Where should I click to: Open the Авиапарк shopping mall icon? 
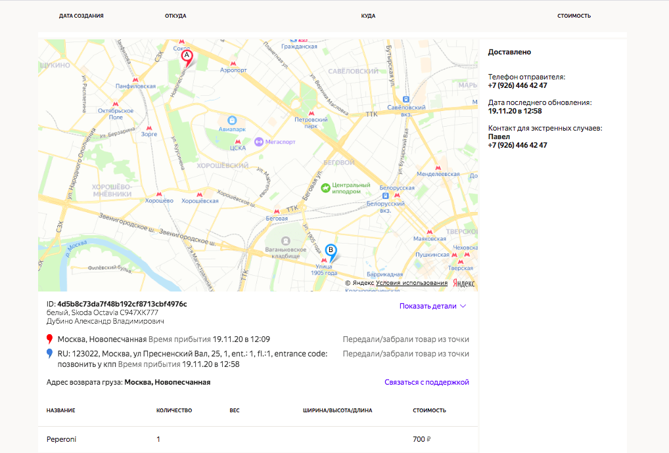pyautogui.click(x=232, y=121)
